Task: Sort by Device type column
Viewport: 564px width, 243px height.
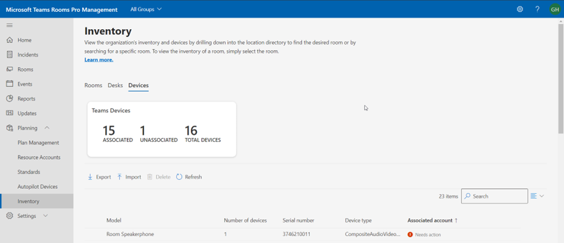Action: pyautogui.click(x=358, y=220)
